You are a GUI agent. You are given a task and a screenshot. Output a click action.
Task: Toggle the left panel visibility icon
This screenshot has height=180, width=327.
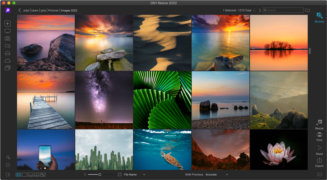tap(8, 174)
